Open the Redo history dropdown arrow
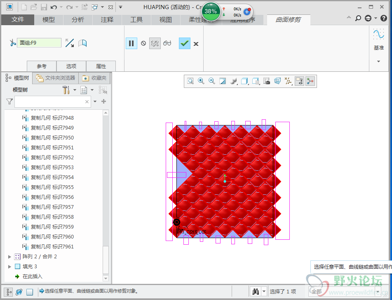 tap(77, 7)
